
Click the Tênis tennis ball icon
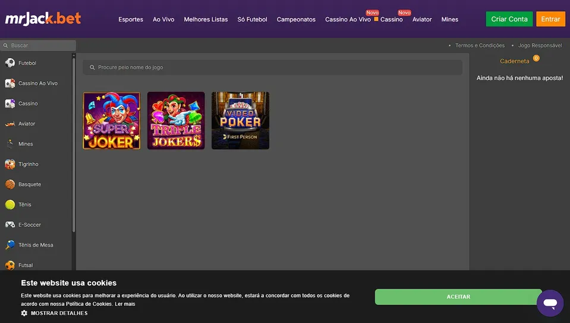point(10,204)
